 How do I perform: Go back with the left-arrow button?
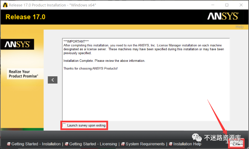pos(53,80)
